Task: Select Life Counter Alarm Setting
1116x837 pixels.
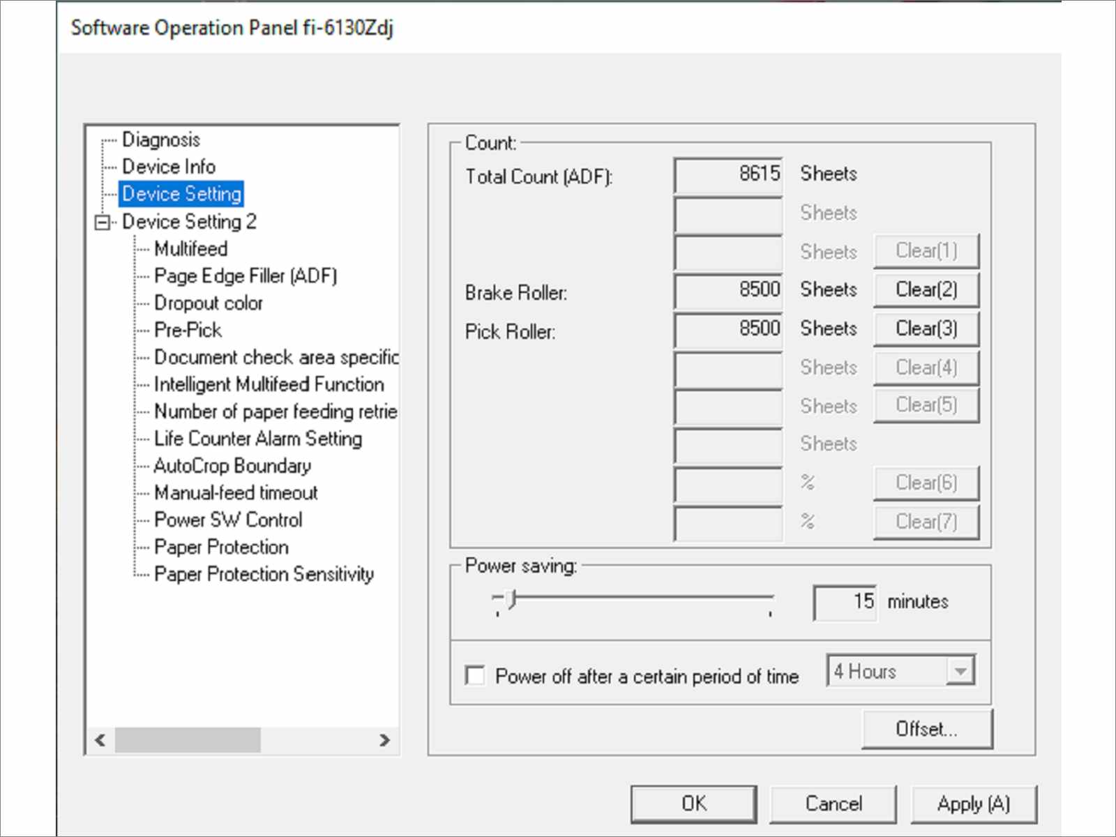Action: coord(258,439)
